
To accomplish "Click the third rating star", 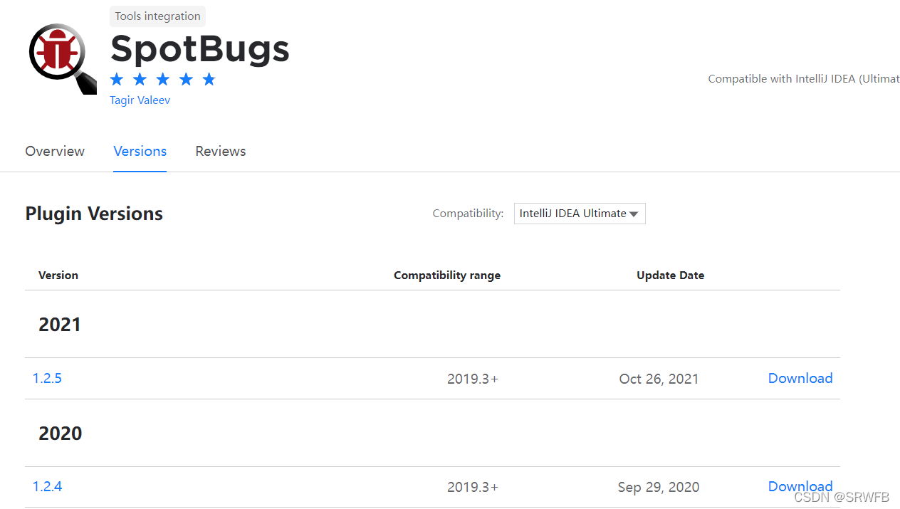I will coord(162,79).
